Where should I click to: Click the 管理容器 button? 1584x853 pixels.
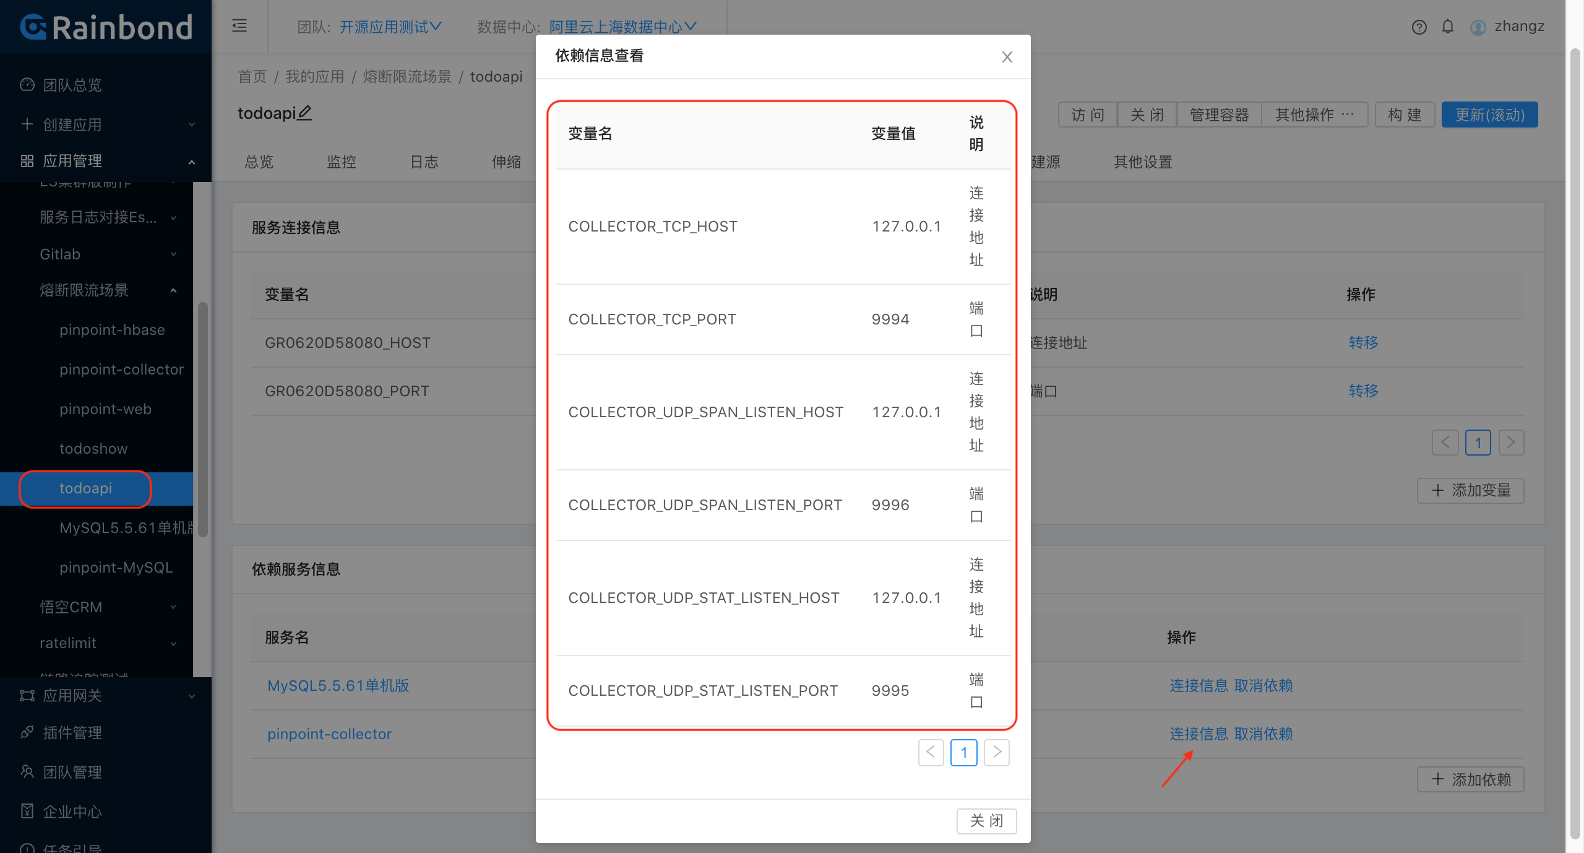tap(1219, 115)
